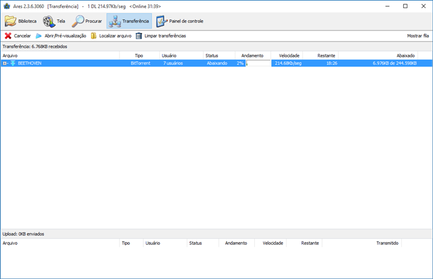Close the Ares window

click(423, 6)
